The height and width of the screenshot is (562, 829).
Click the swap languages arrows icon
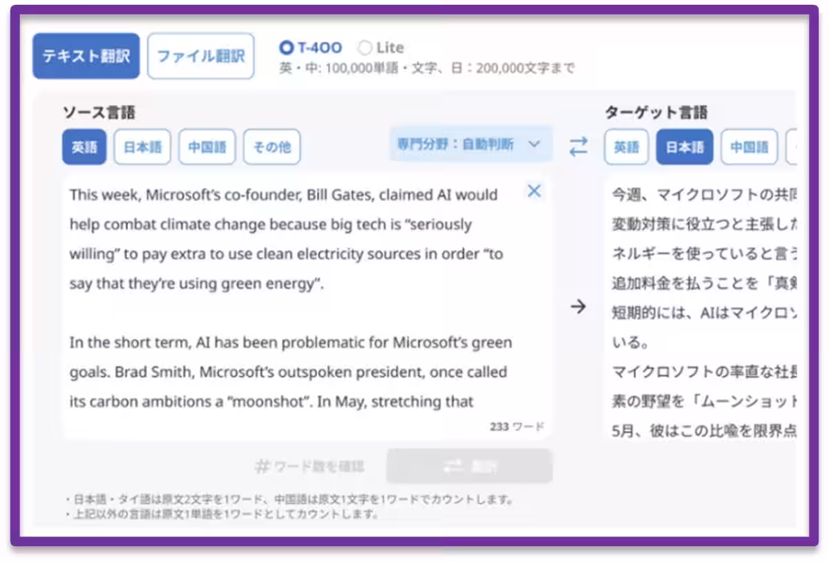(x=578, y=146)
